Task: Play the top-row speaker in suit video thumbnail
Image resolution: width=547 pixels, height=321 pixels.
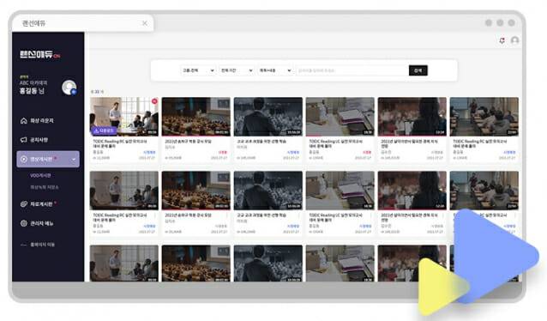Action: click(267, 117)
